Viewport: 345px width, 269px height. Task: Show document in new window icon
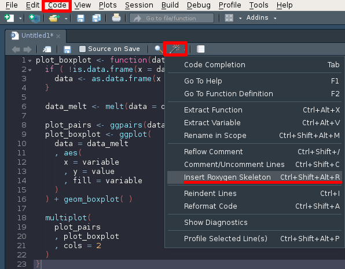pos(47,49)
